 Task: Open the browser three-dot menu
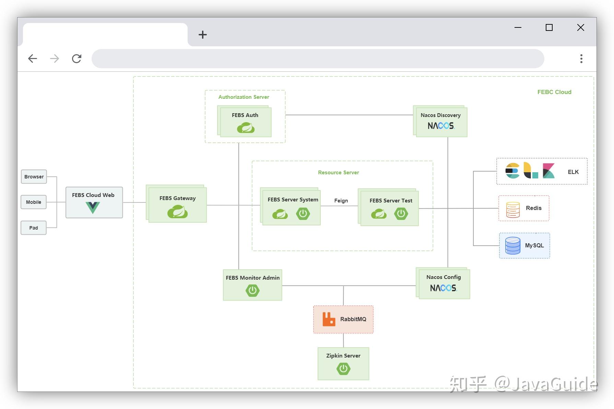(x=581, y=58)
